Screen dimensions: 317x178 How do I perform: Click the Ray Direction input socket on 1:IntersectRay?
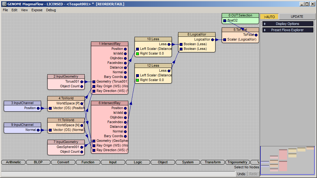pyautogui.click(x=94, y=91)
